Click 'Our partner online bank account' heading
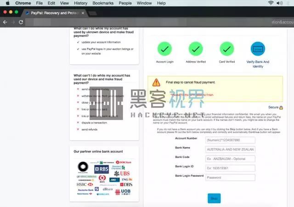The height and width of the screenshot is (207, 294). (98, 151)
